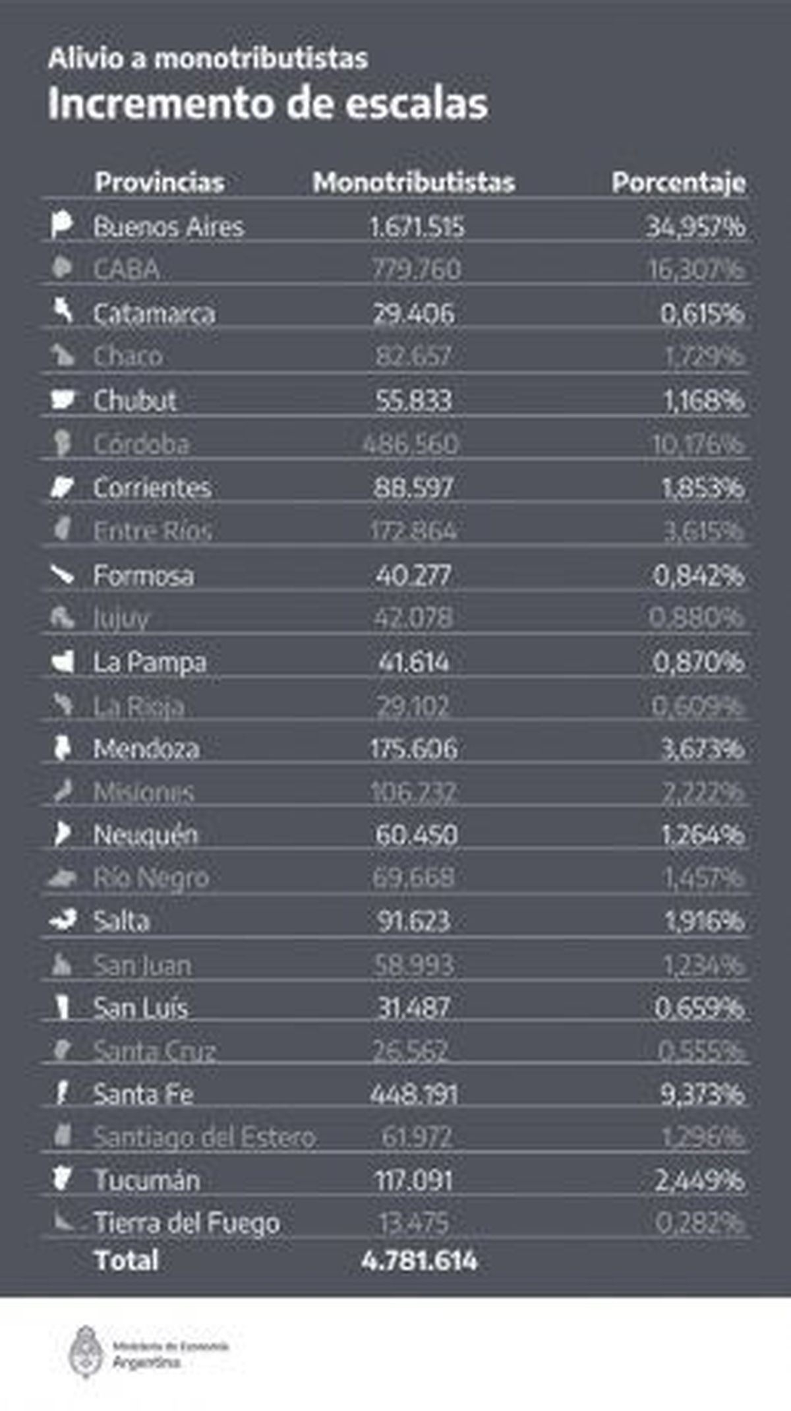The height and width of the screenshot is (1411, 791).
Task: Click the total value 4.781.614
Action: point(419,1261)
